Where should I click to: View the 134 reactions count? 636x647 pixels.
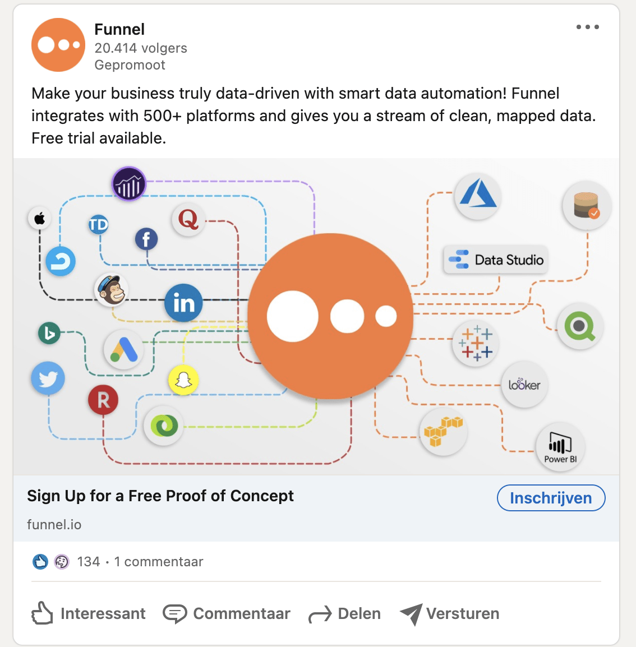(89, 562)
